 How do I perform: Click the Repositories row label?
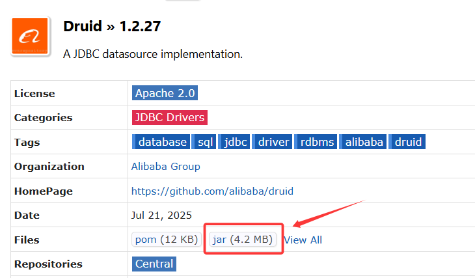click(x=48, y=264)
